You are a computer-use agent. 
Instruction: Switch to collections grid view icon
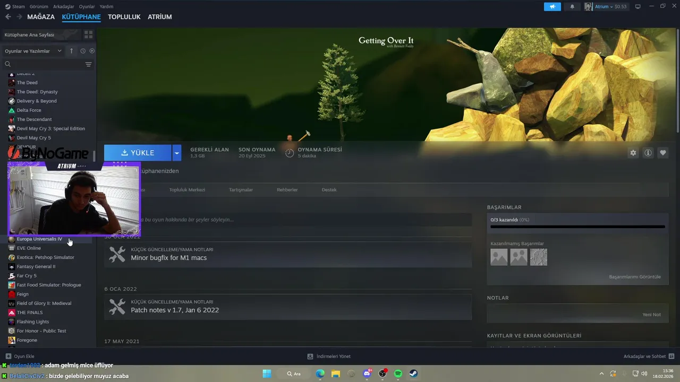[88, 34]
